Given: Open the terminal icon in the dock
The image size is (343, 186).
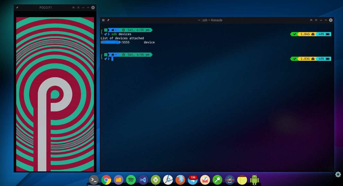Looking at the screenshot, I should tap(94, 180).
